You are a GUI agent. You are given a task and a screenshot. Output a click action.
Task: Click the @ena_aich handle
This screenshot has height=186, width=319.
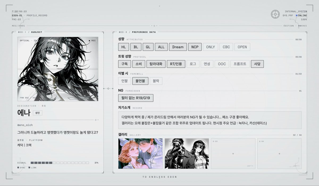[x=25, y=125]
